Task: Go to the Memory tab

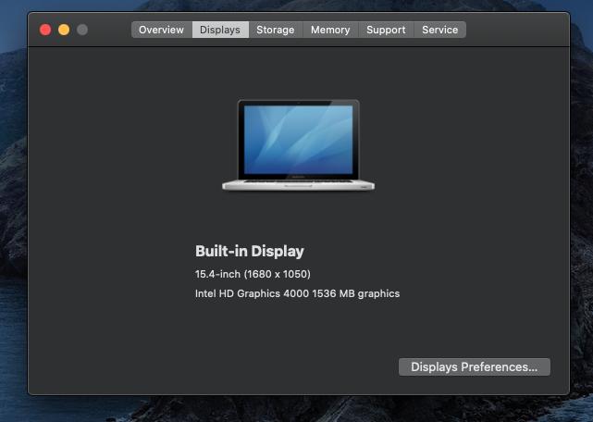Action: pyautogui.click(x=330, y=30)
